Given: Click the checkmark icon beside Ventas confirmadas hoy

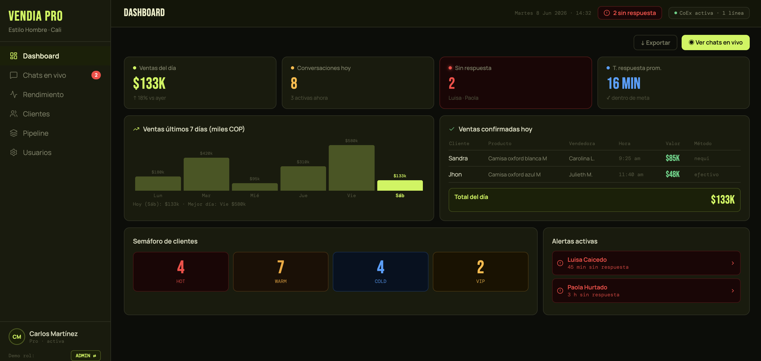Looking at the screenshot, I should point(452,129).
